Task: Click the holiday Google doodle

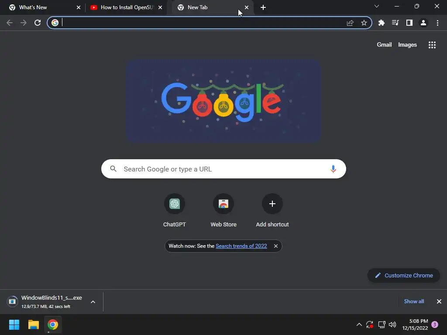Action: [x=224, y=101]
